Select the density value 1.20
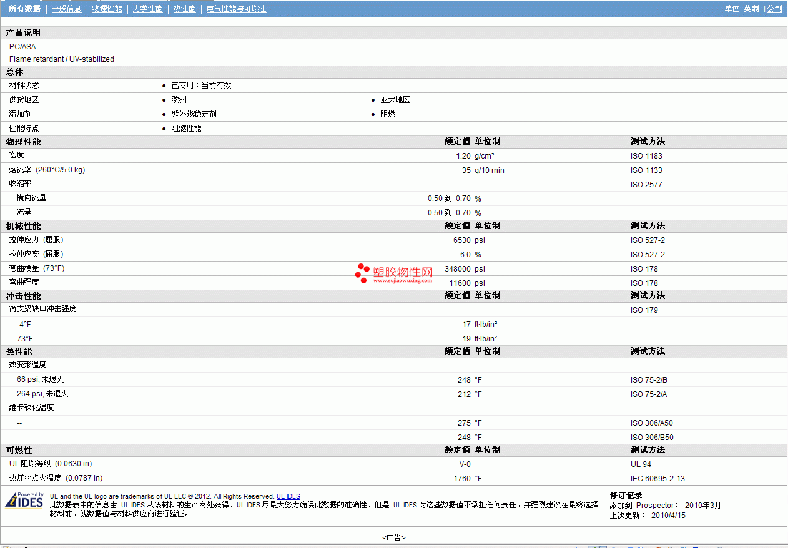The width and height of the screenshot is (788, 548). (463, 156)
